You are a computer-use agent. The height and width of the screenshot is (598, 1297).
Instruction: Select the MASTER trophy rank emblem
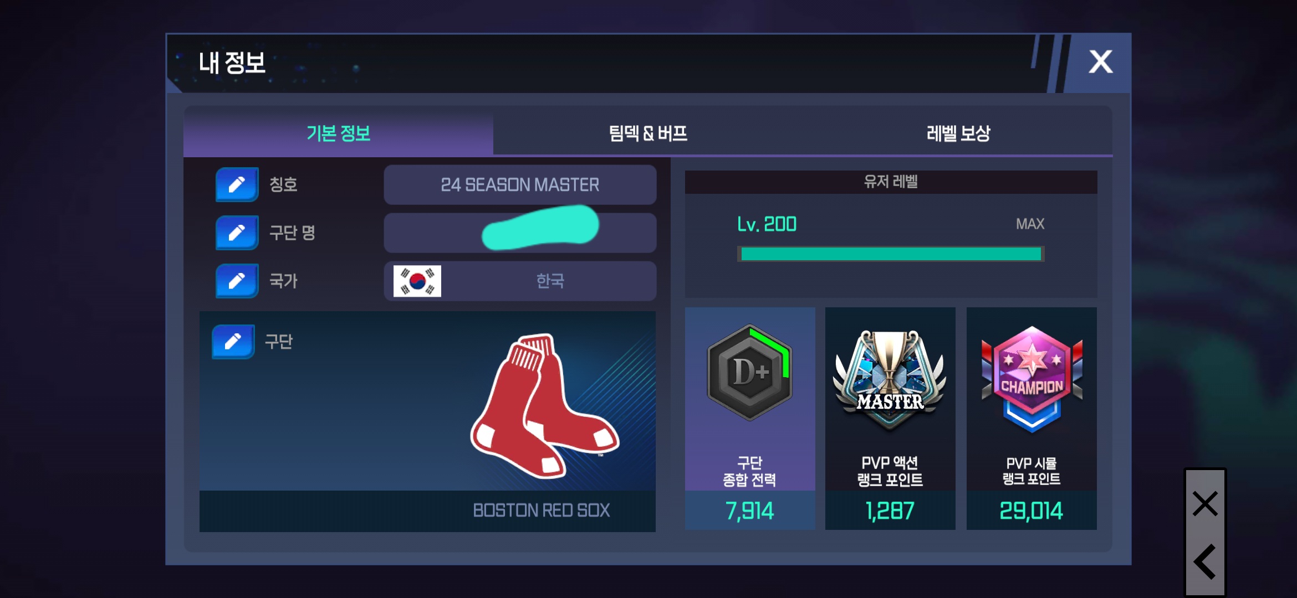(x=890, y=379)
